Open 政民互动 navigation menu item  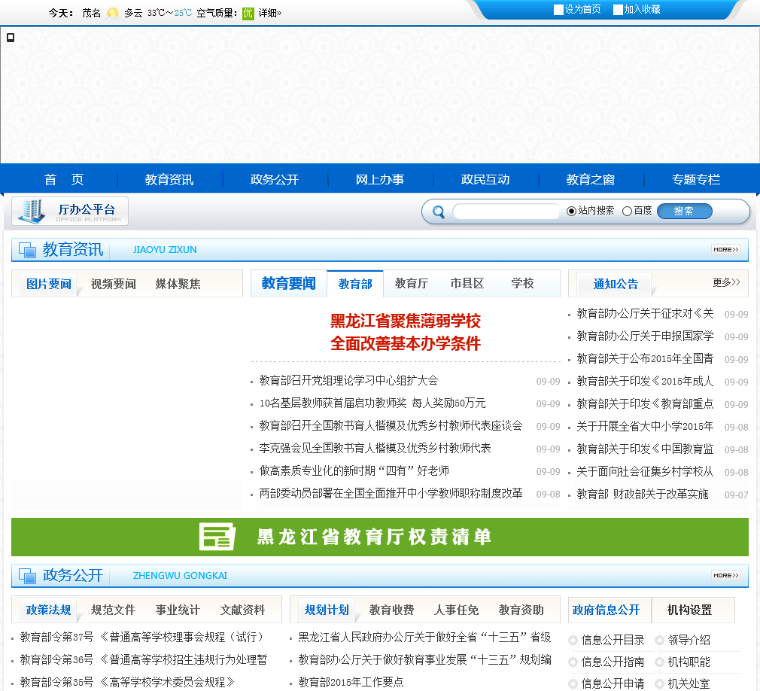point(485,179)
